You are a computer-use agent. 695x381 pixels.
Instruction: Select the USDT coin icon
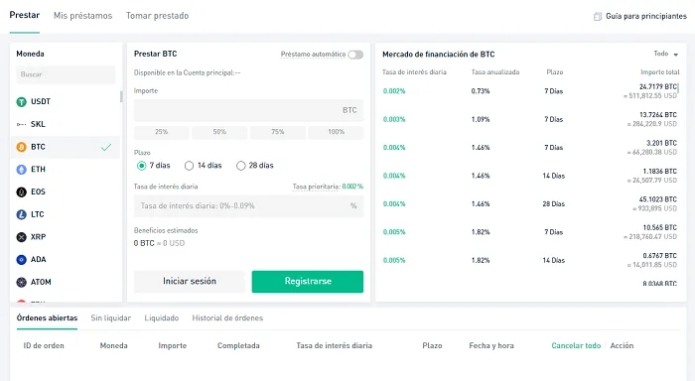(21, 102)
